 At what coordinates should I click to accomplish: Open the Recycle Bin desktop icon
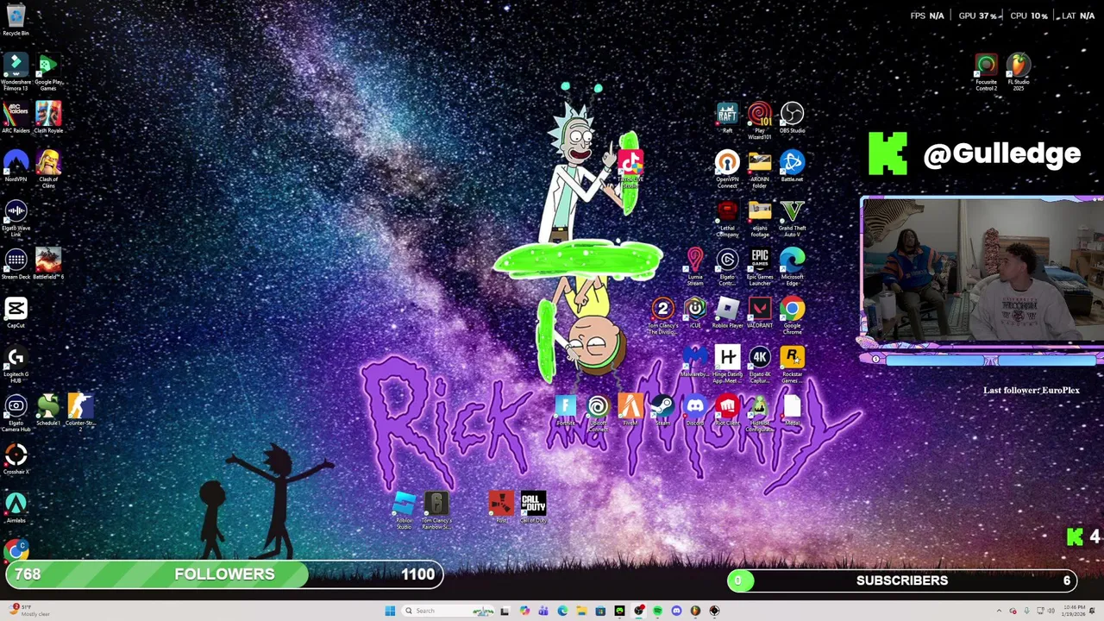click(16, 19)
